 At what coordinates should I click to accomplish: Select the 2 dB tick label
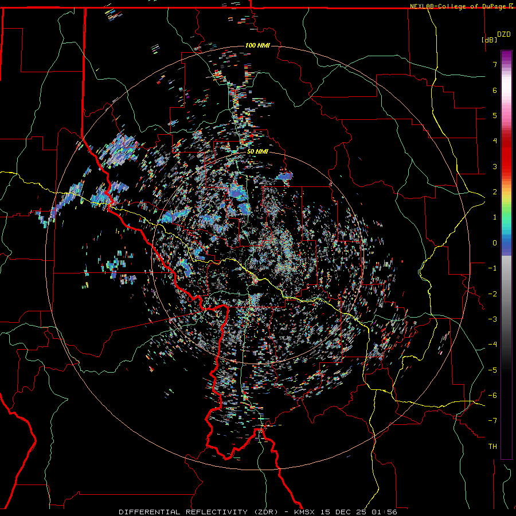pos(495,192)
